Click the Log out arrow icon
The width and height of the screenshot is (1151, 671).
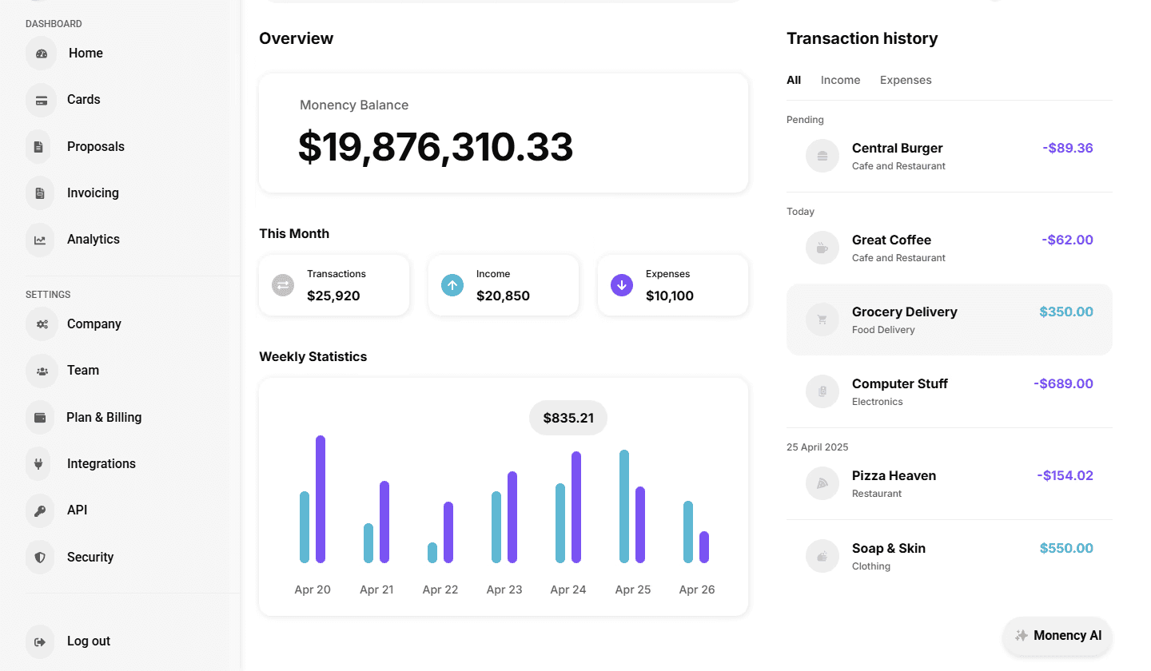(40, 641)
